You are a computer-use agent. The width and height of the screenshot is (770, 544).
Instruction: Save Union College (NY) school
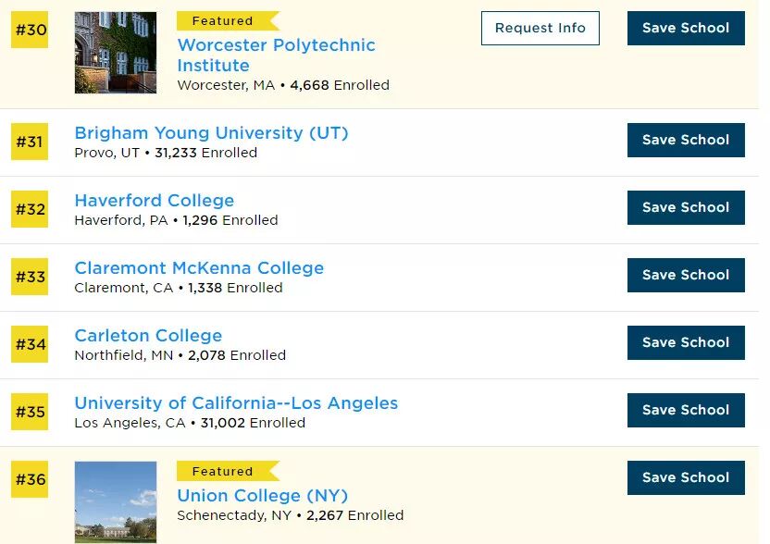click(x=686, y=477)
